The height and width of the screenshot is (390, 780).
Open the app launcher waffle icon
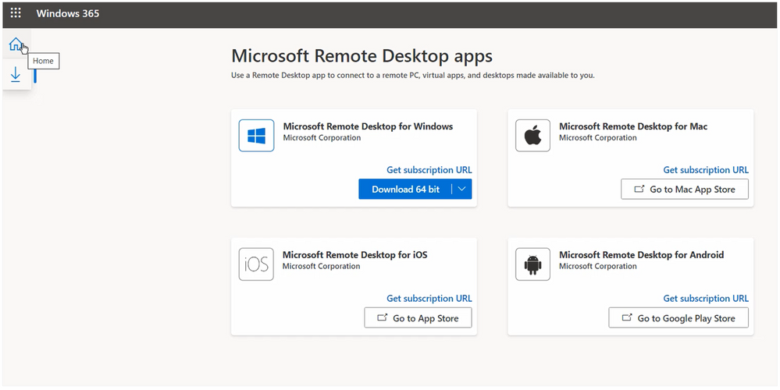(16, 13)
